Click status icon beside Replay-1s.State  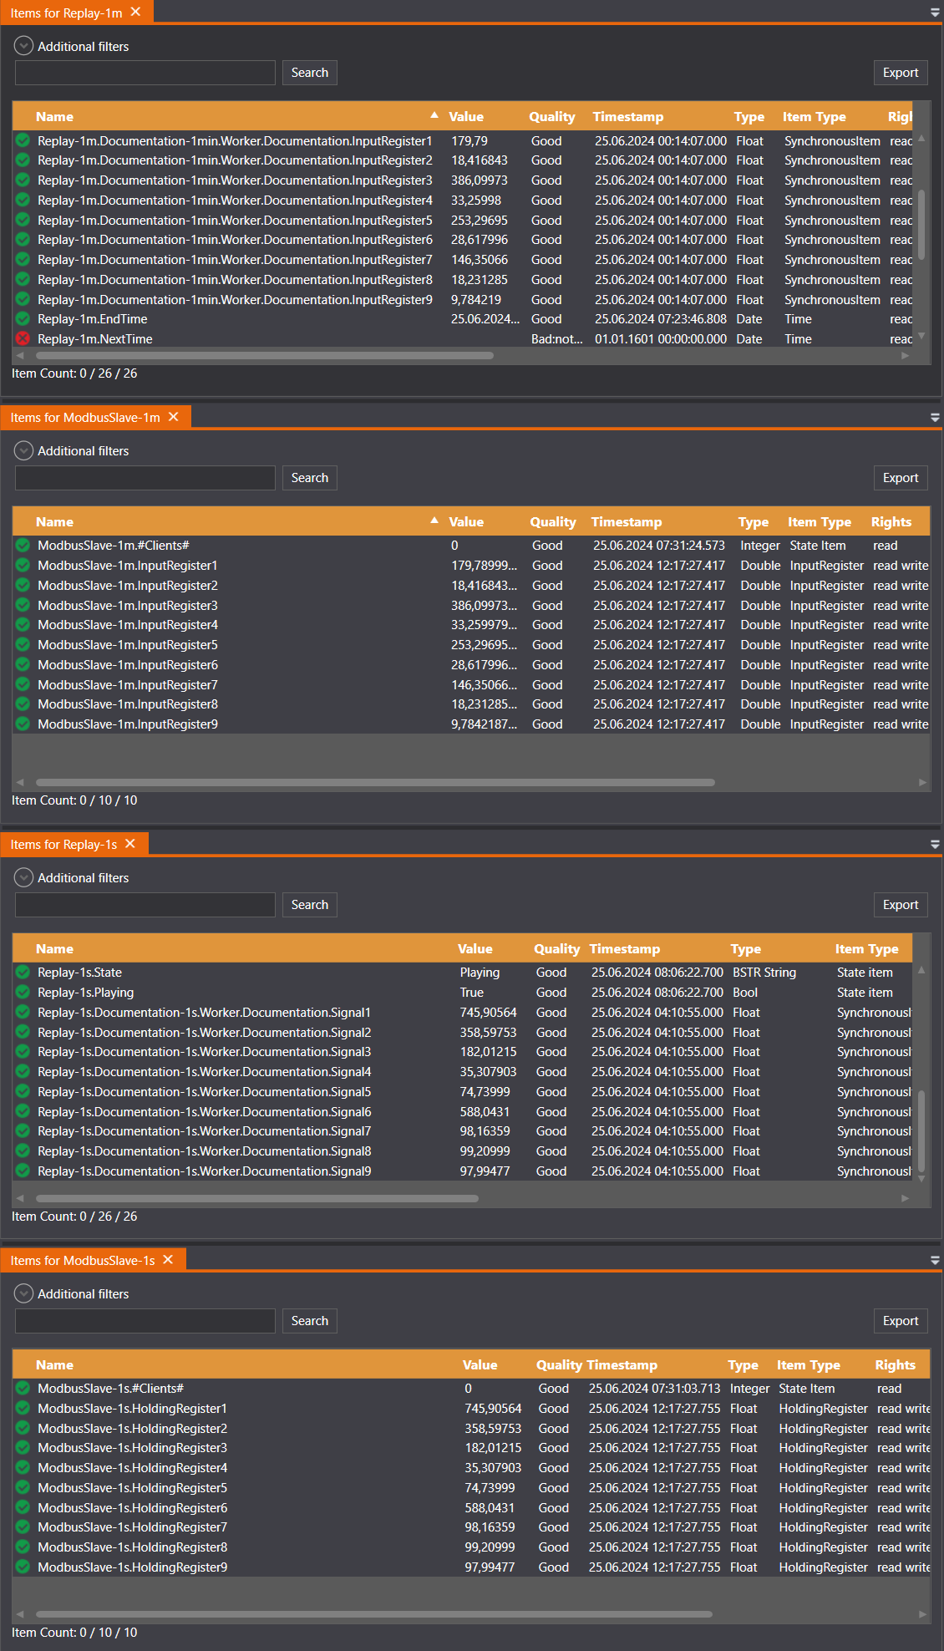coord(23,973)
